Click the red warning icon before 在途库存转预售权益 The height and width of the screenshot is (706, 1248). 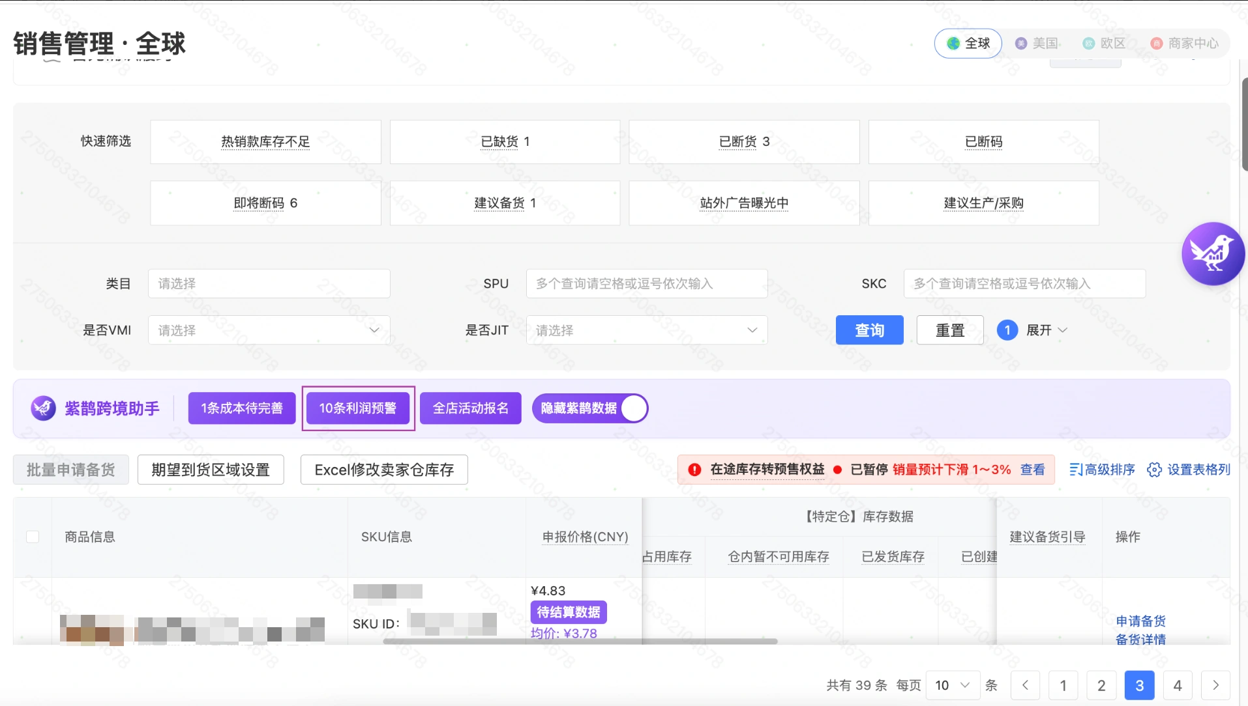694,470
